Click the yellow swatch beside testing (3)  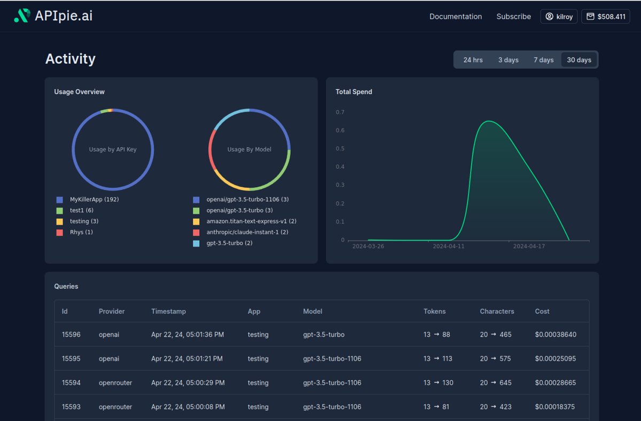click(60, 221)
